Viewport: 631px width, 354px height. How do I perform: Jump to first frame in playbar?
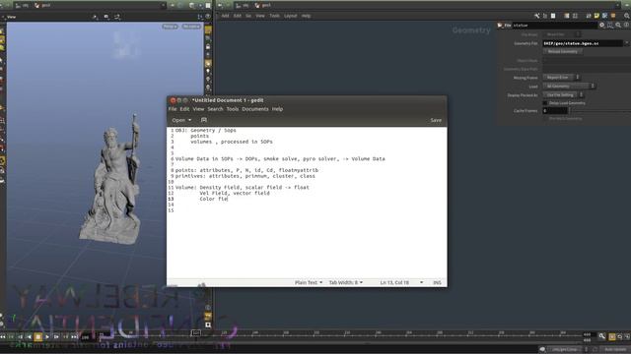point(3,337)
